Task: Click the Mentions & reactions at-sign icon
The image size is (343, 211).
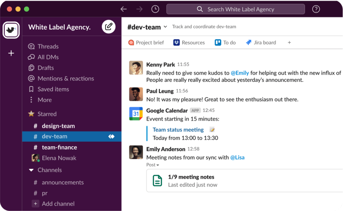Action: coord(31,78)
